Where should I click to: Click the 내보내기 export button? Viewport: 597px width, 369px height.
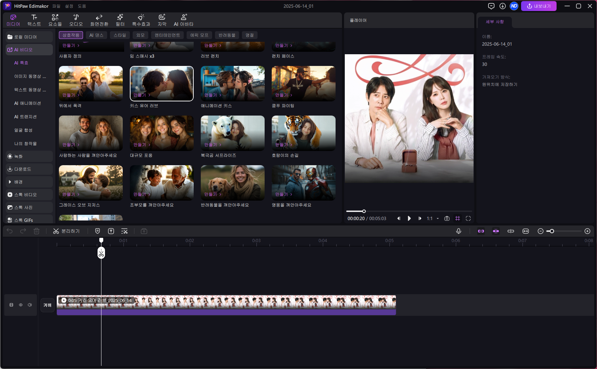click(x=539, y=6)
